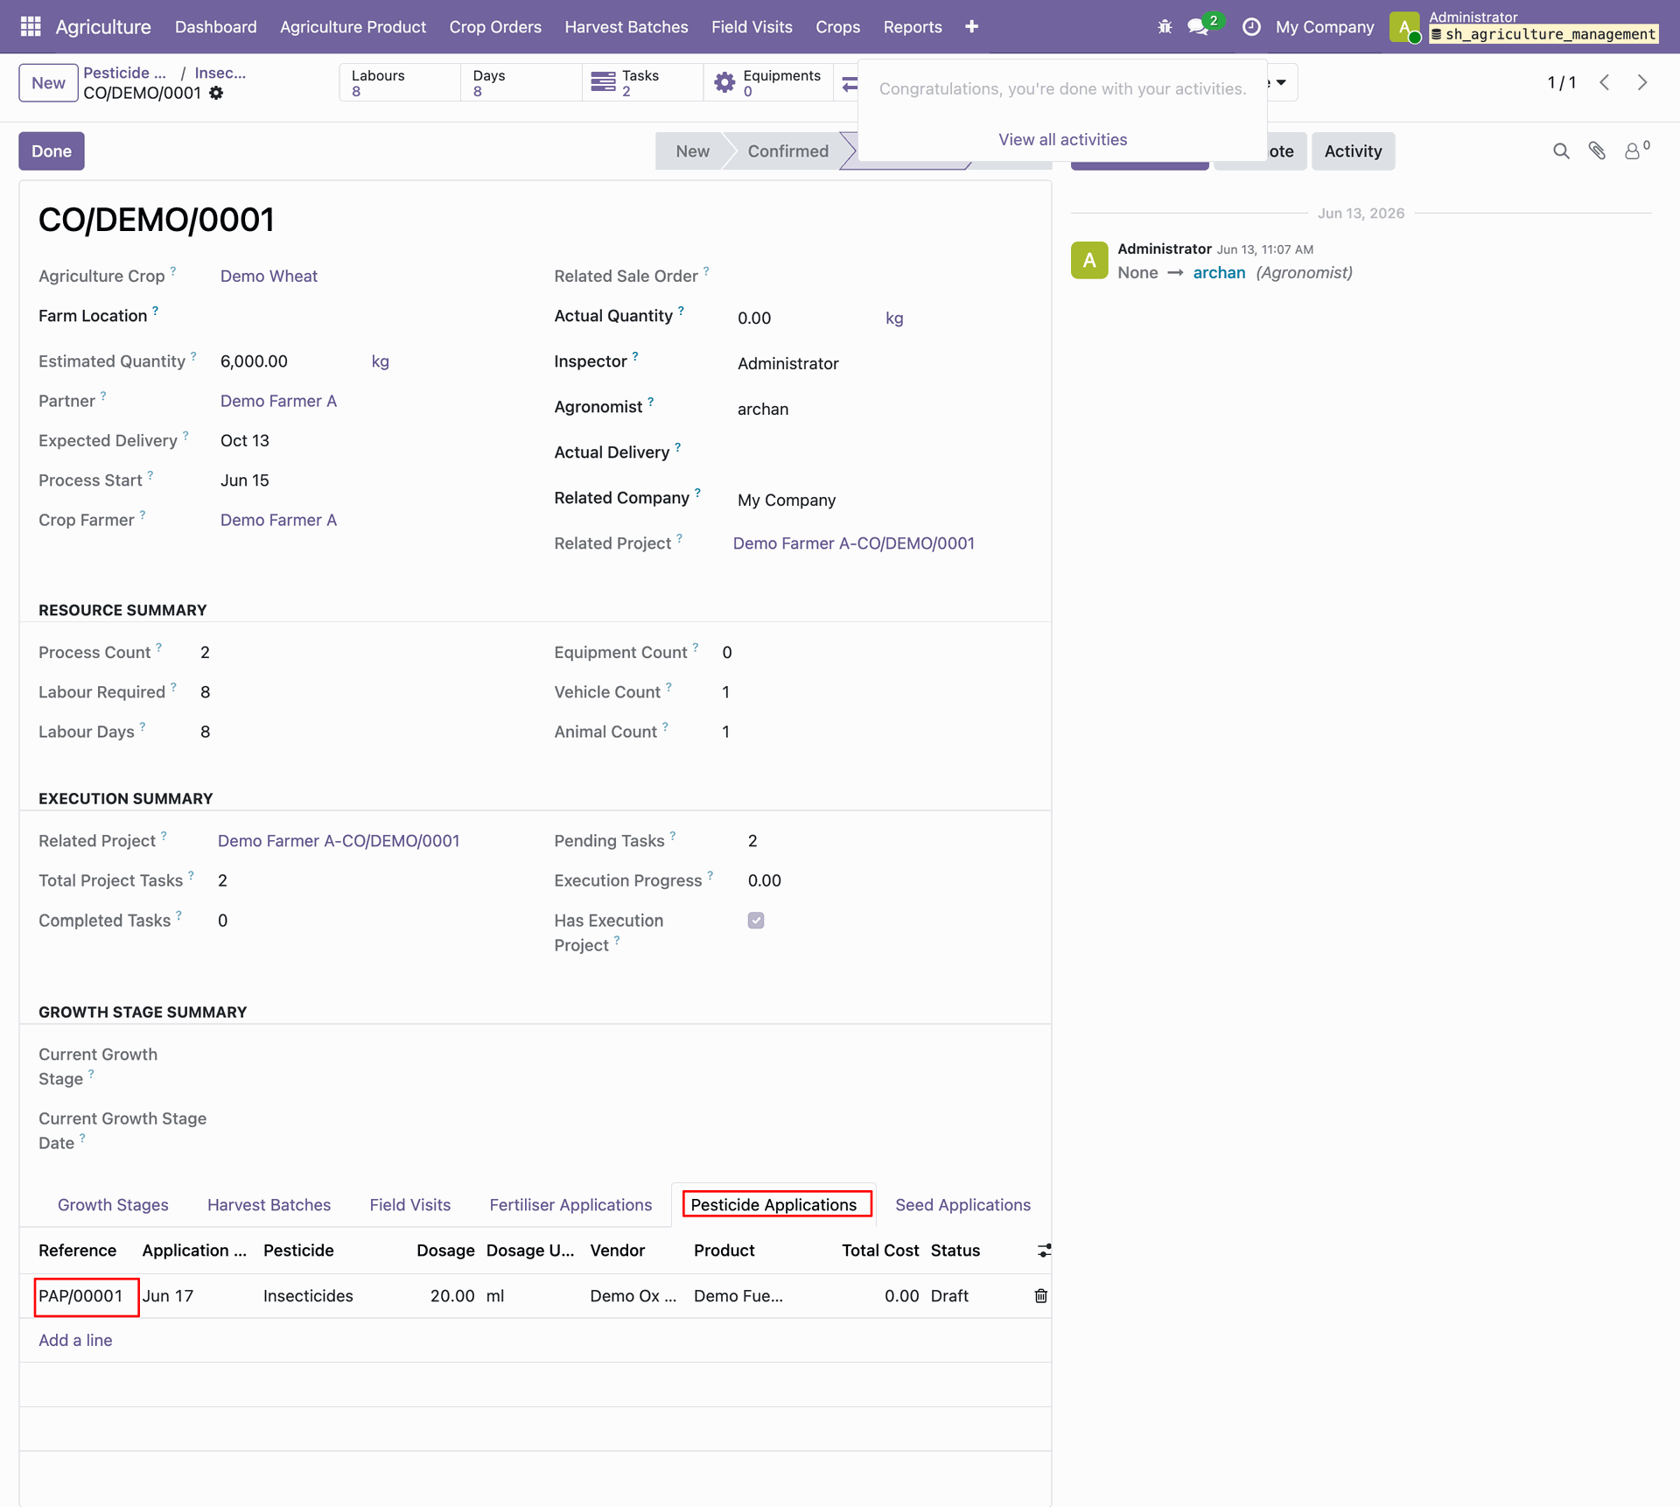Show the followers icon
The image size is (1680, 1507).
1636,151
